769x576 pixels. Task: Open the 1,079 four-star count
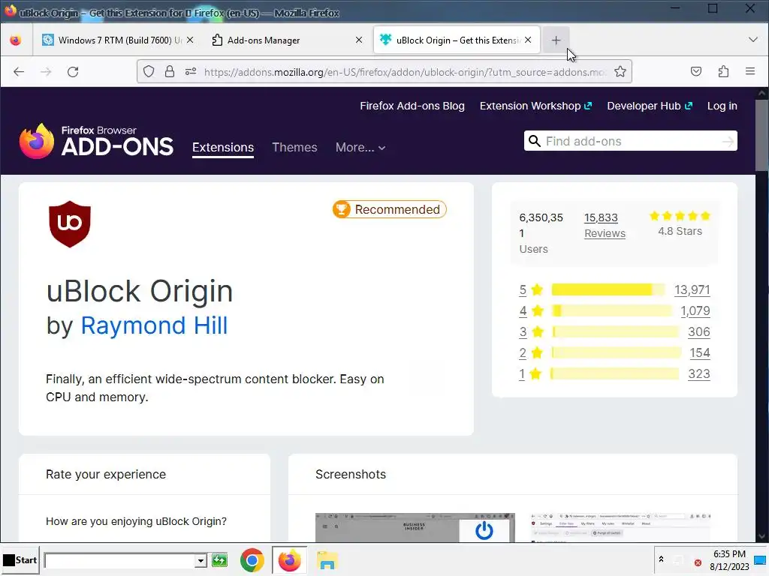pos(695,310)
